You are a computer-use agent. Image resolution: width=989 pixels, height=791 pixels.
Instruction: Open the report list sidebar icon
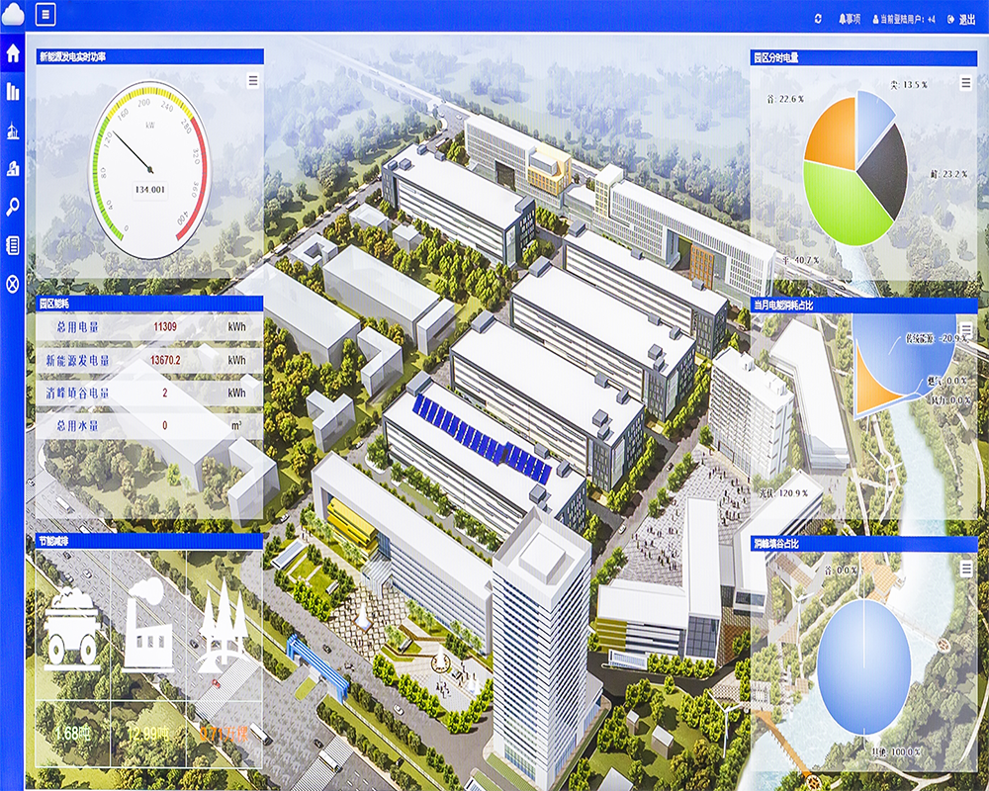click(13, 245)
